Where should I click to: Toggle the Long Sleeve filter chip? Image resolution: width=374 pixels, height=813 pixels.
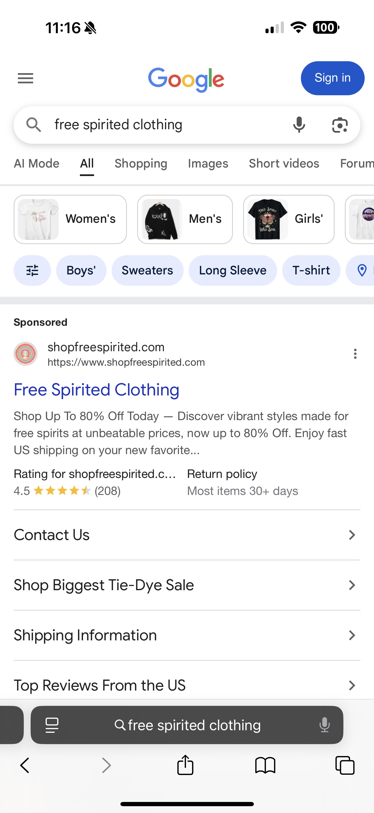(x=232, y=270)
